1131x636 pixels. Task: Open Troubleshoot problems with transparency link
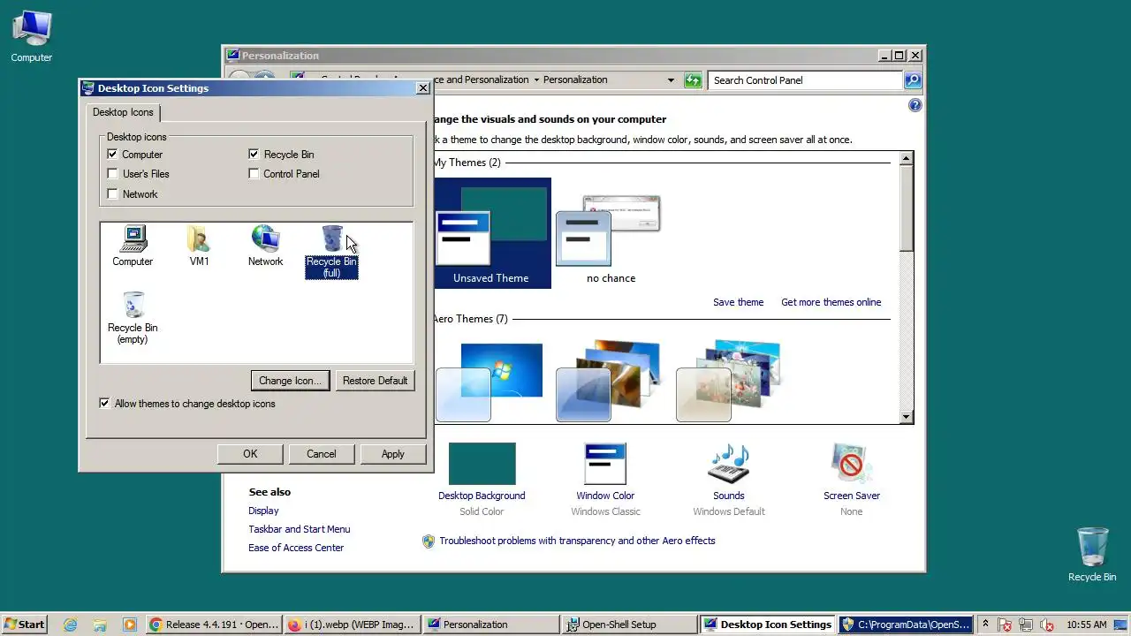click(577, 541)
